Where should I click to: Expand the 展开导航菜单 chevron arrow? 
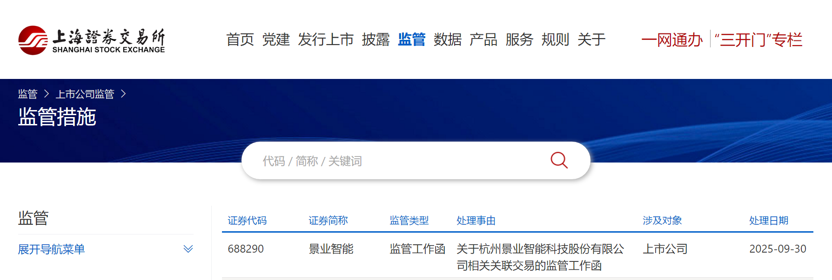click(x=188, y=249)
